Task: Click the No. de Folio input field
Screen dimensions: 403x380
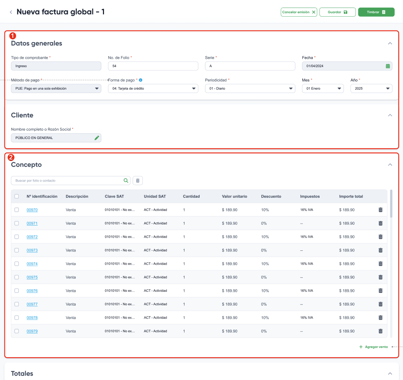Action: click(153, 66)
